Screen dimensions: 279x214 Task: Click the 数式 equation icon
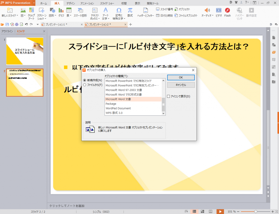pyautogui.click(x=130, y=11)
